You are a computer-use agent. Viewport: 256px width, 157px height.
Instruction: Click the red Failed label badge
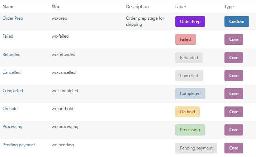[x=185, y=39]
